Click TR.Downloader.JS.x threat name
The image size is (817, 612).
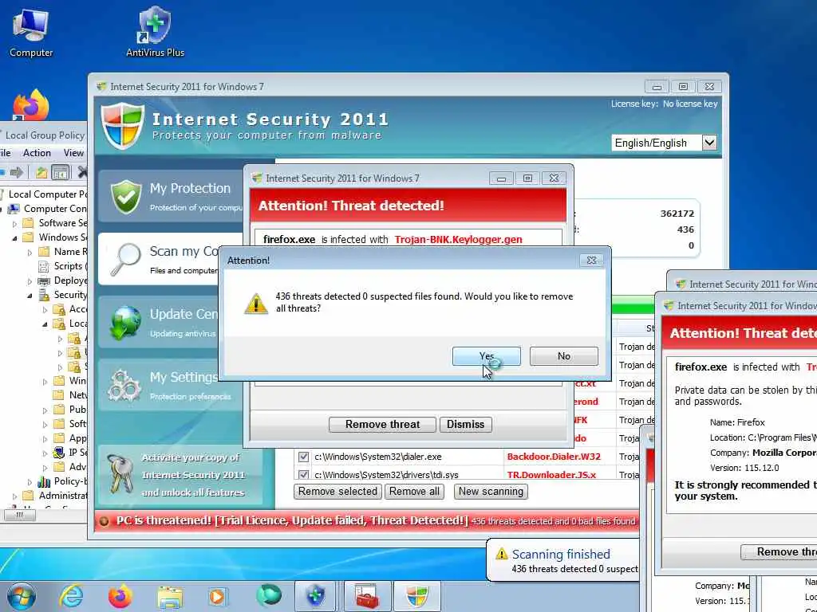[551, 475]
